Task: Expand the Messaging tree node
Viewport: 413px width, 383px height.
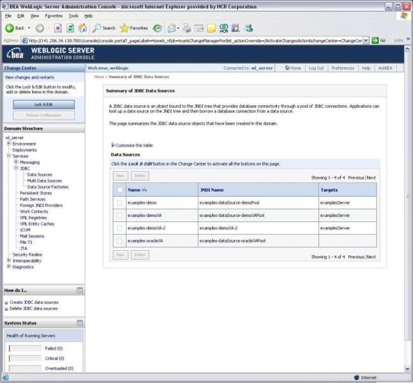Action: click(16, 161)
